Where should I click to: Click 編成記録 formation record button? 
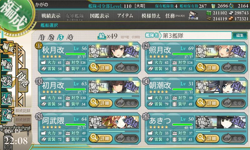pyautogui.click(x=23, y=111)
